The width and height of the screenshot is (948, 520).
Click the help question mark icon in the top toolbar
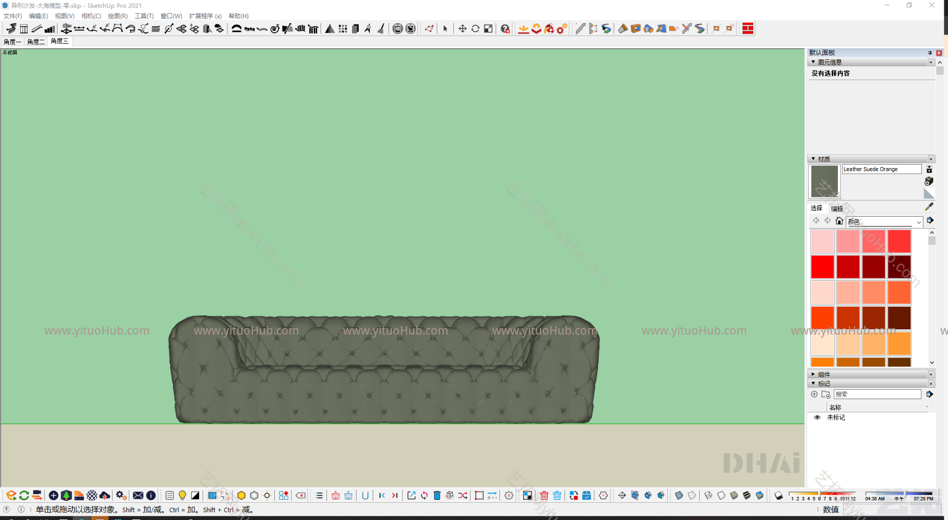pos(505,28)
